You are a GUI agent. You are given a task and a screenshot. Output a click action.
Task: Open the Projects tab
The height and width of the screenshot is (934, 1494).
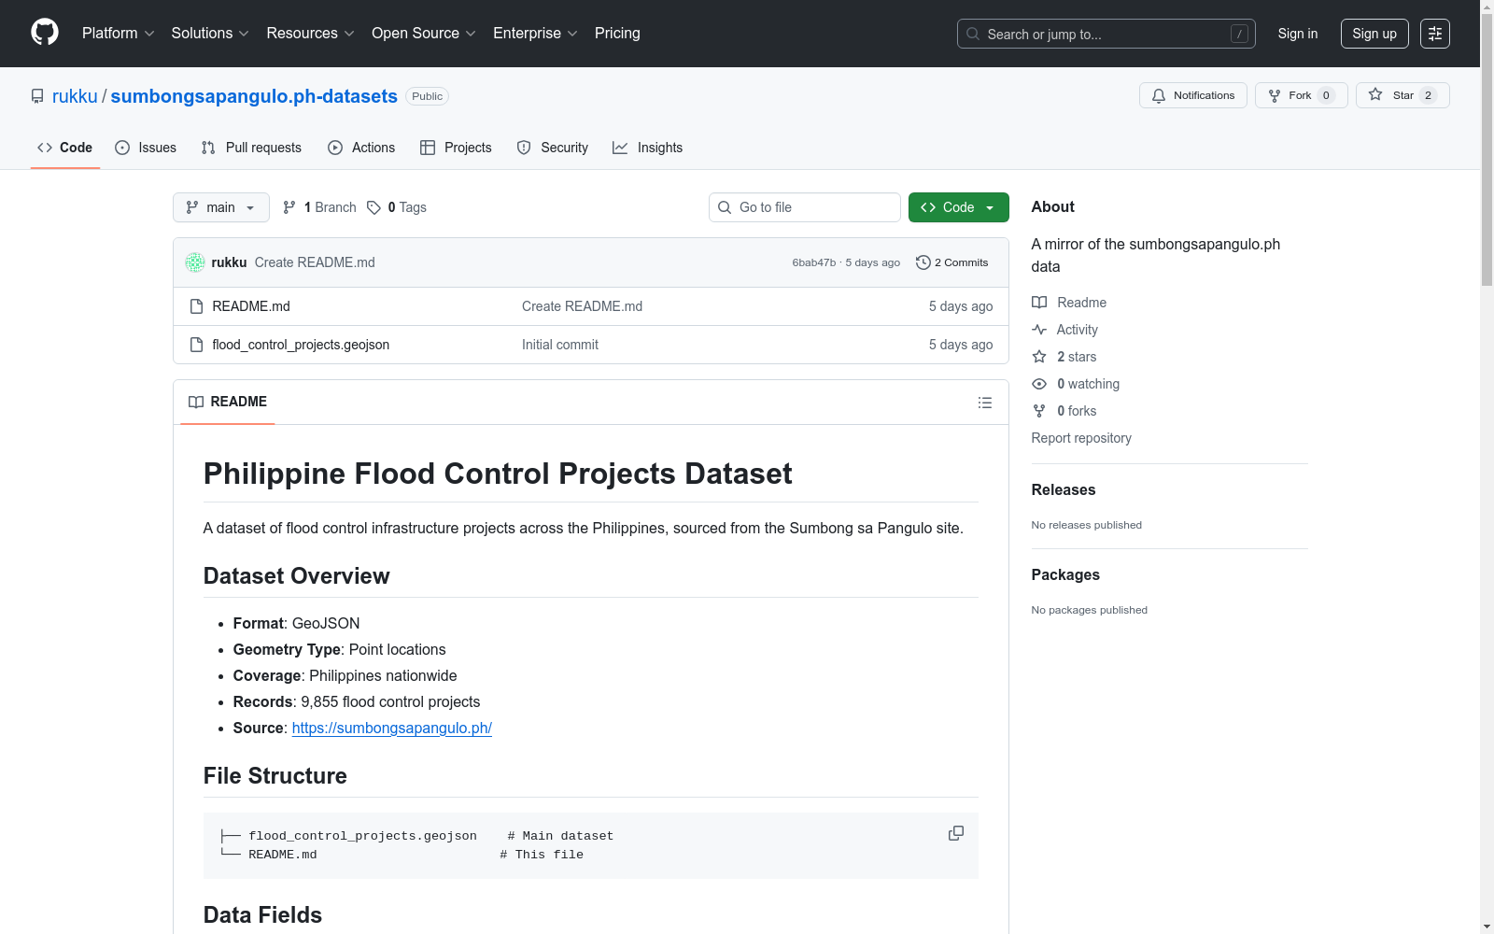456,148
